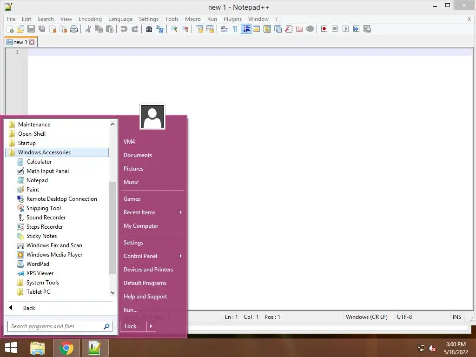The width and height of the screenshot is (476, 357).
Task: Open the Plugins menu
Action: click(232, 19)
